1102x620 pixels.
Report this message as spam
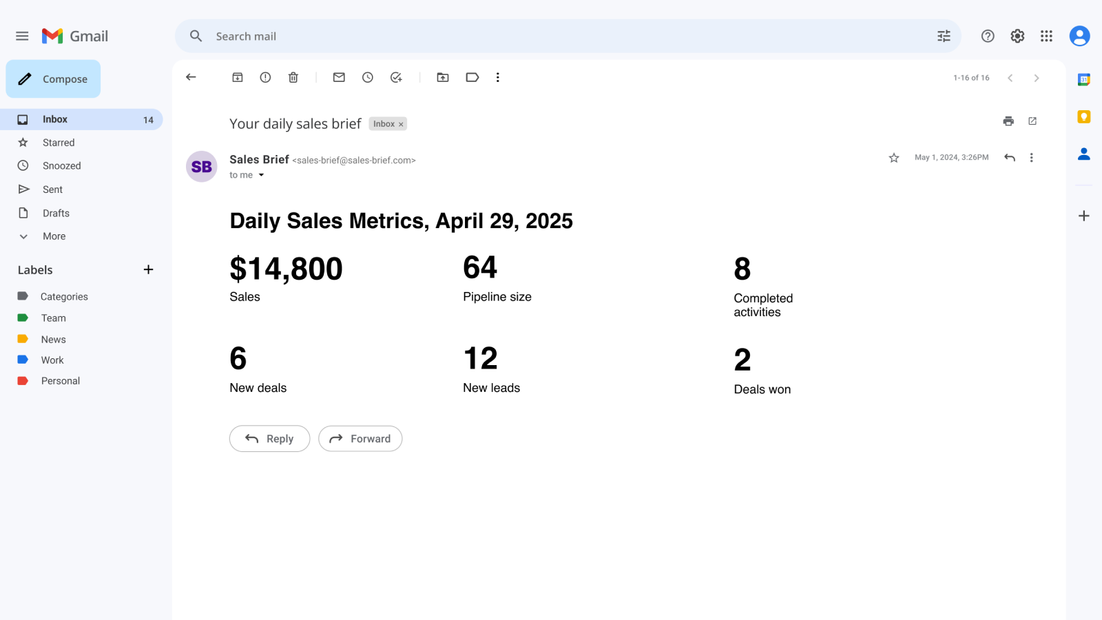pyautogui.click(x=265, y=78)
